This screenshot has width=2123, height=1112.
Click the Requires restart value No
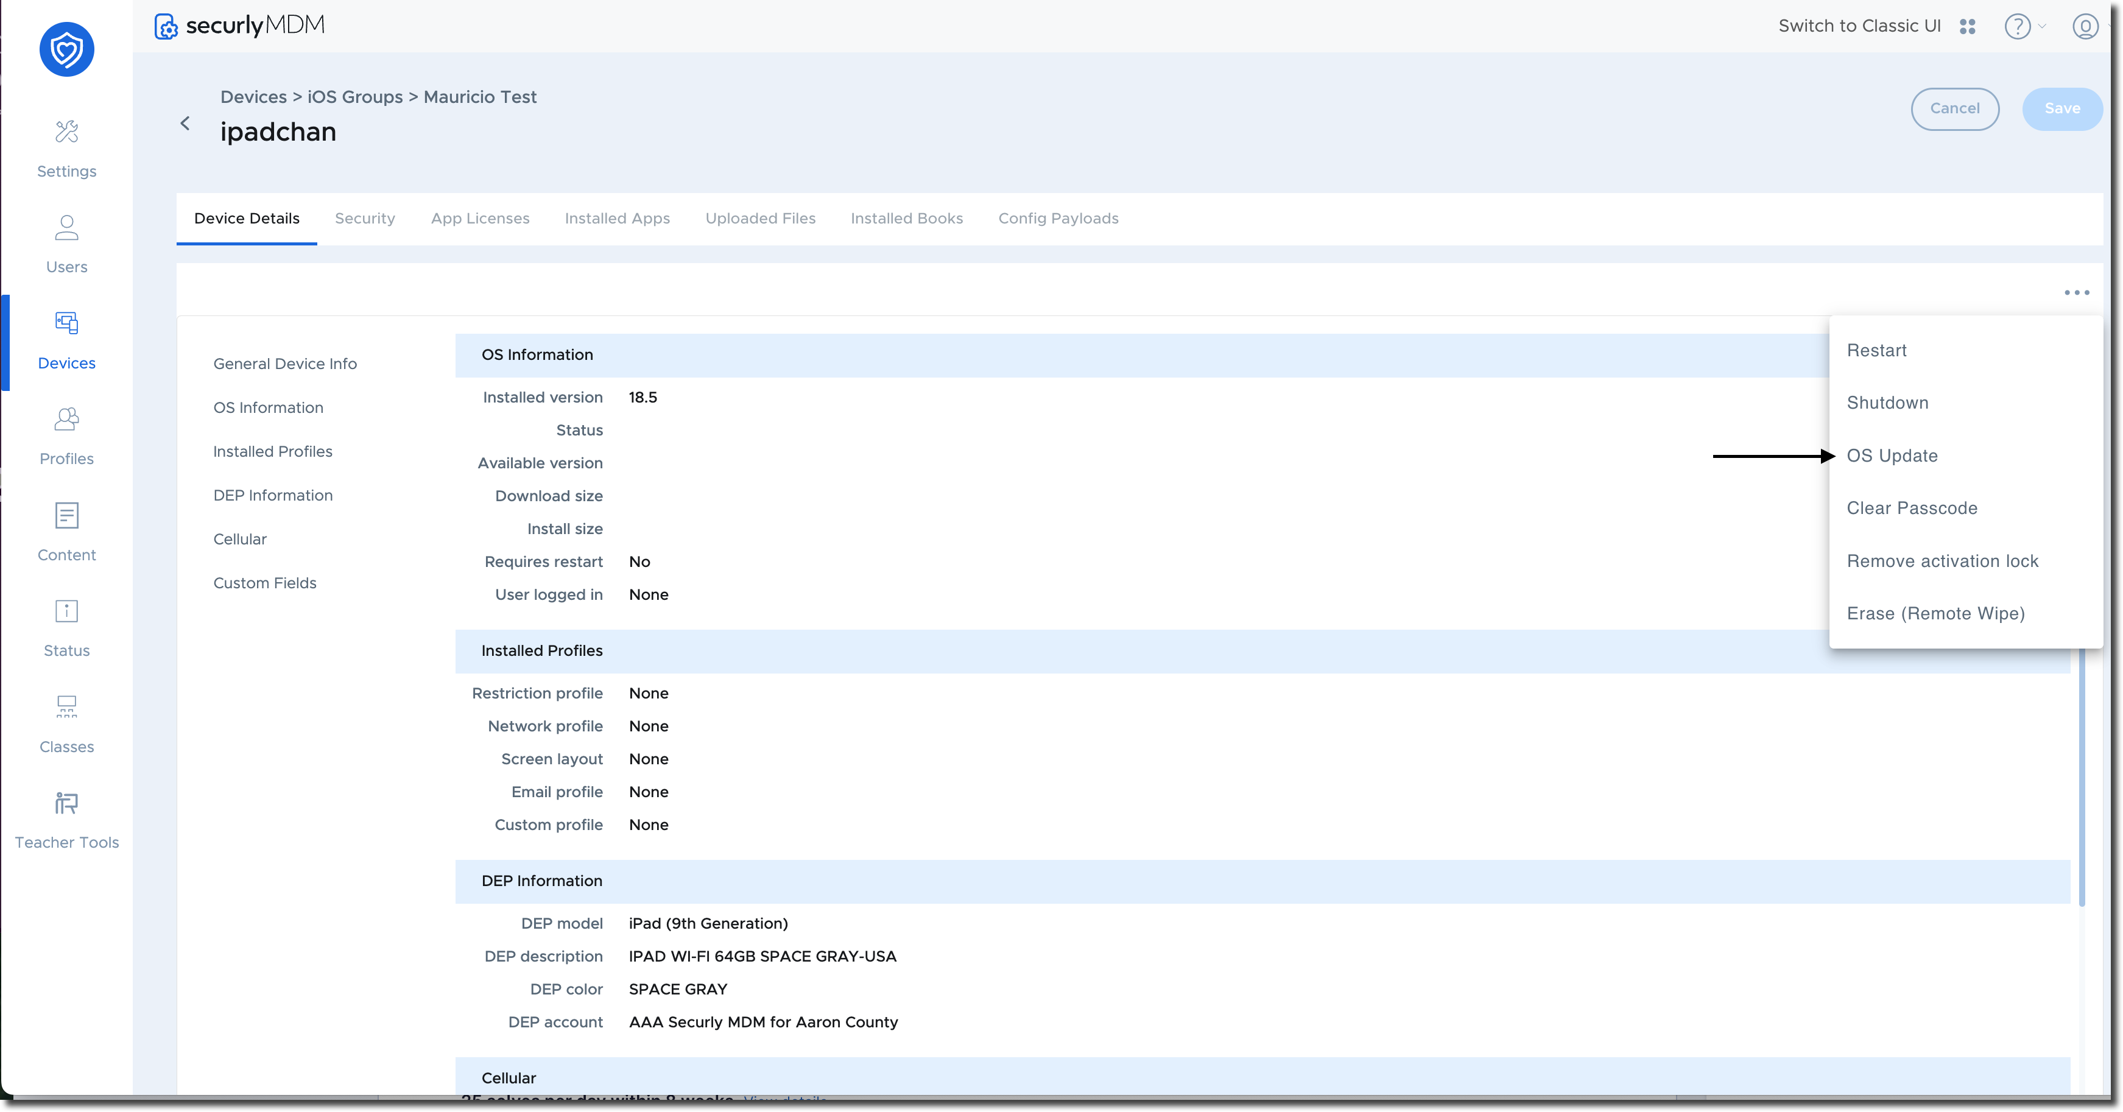[x=639, y=562]
